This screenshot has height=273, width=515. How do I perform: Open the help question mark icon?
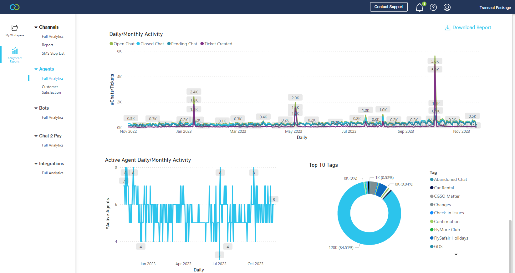click(433, 7)
